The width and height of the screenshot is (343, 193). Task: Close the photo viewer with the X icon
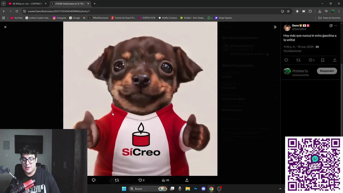tap(5, 27)
